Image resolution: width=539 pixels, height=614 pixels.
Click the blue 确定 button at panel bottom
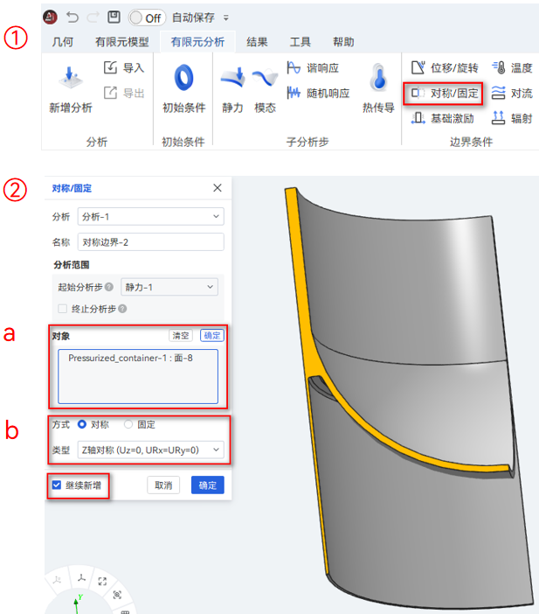[x=208, y=485]
